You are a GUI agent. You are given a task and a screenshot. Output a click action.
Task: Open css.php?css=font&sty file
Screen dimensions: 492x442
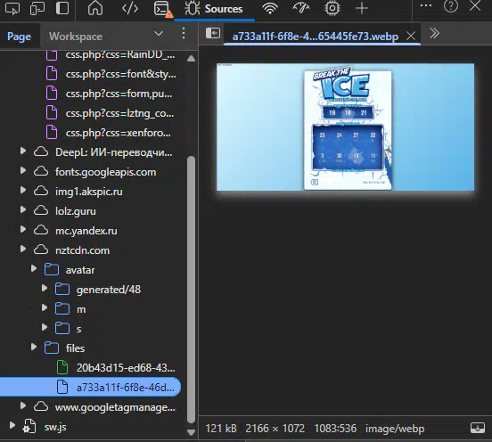pos(121,74)
